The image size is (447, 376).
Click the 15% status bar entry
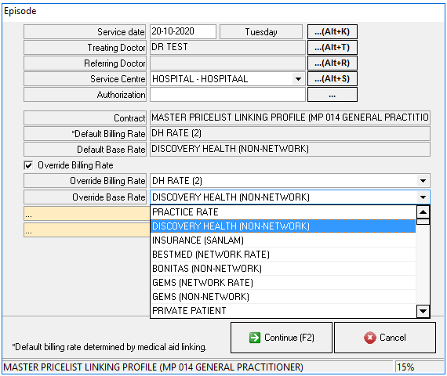[419, 367]
